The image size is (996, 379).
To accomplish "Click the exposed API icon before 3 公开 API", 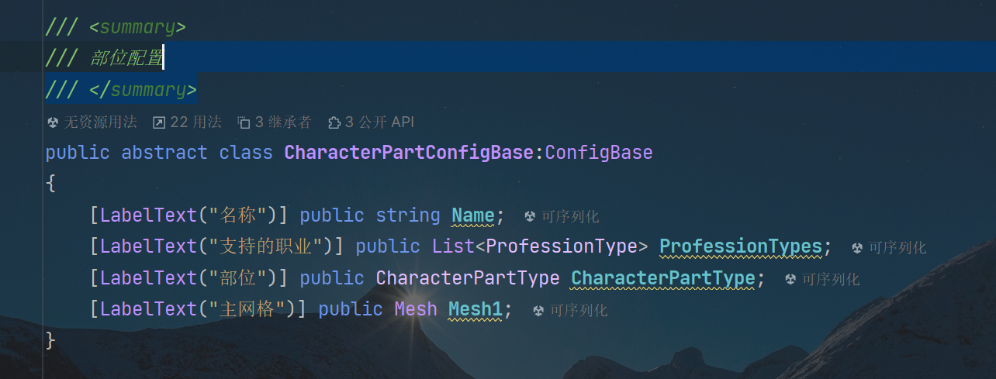I will click(334, 122).
